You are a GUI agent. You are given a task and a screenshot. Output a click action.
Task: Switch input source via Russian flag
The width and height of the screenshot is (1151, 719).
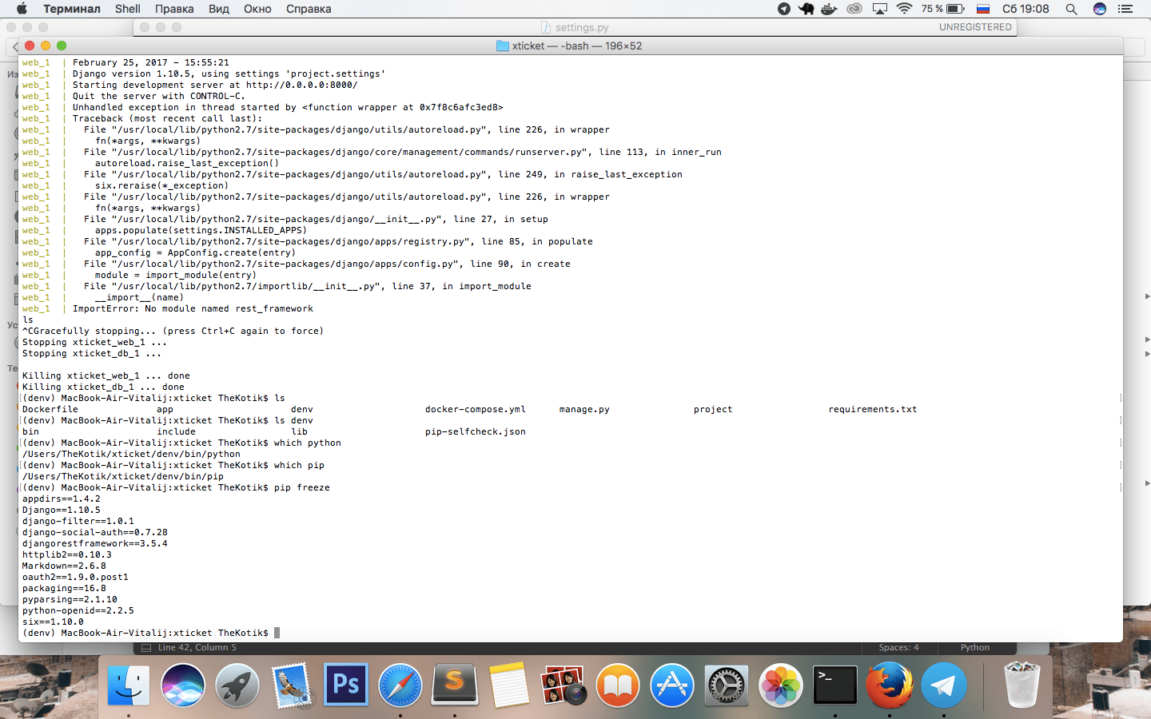point(984,9)
